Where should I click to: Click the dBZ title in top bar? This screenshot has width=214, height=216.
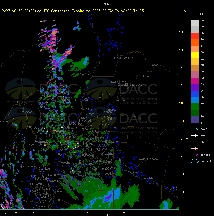click(107, 4)
